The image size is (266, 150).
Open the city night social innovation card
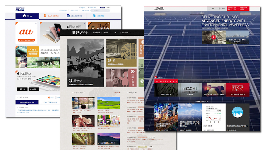click(x=166, y=117)
